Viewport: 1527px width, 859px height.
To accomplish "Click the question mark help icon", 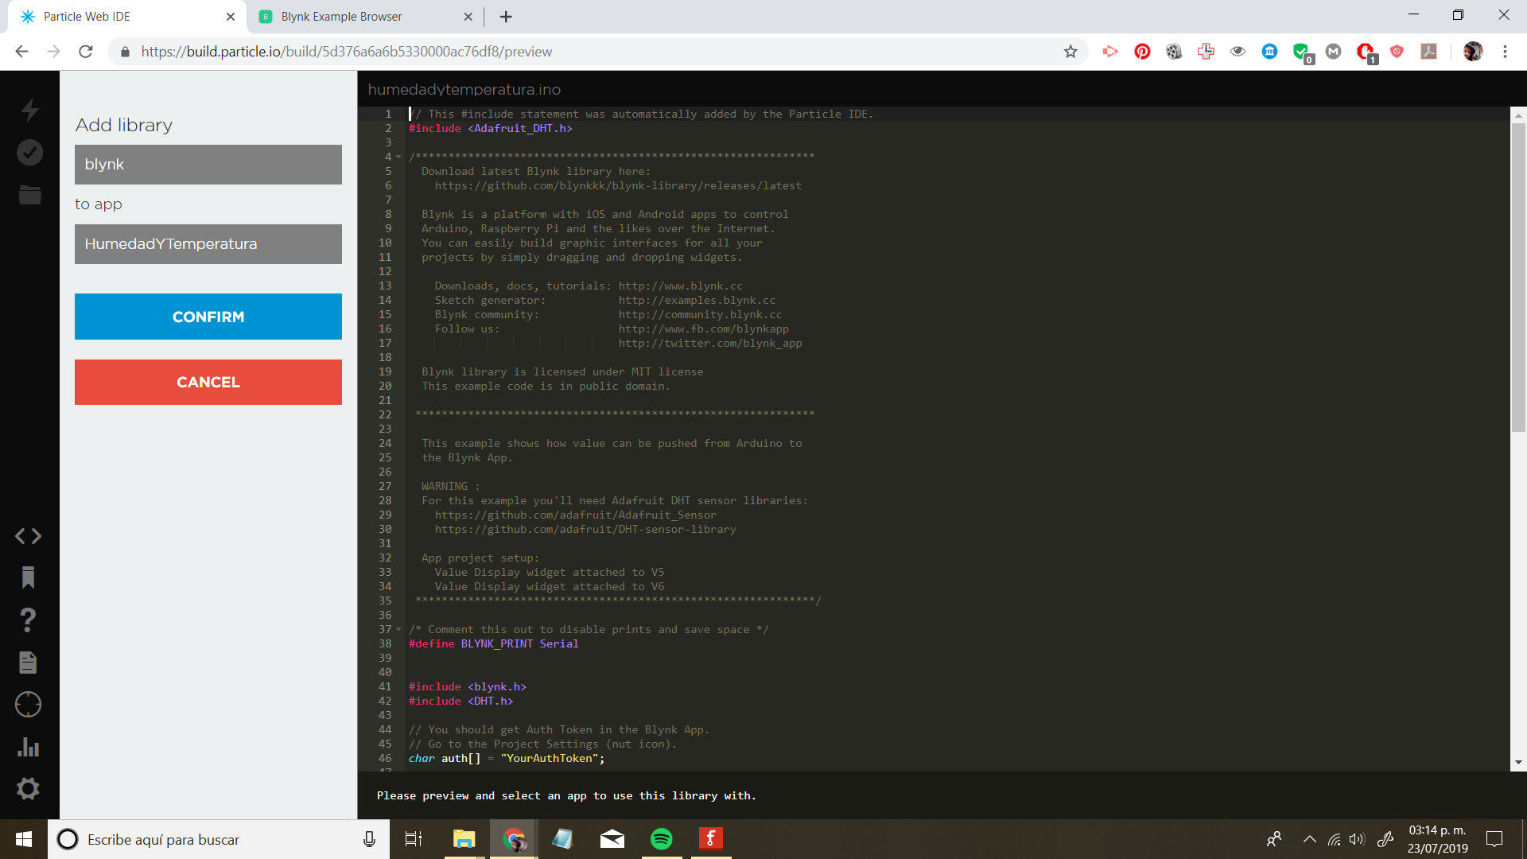I will click(29, 620).
